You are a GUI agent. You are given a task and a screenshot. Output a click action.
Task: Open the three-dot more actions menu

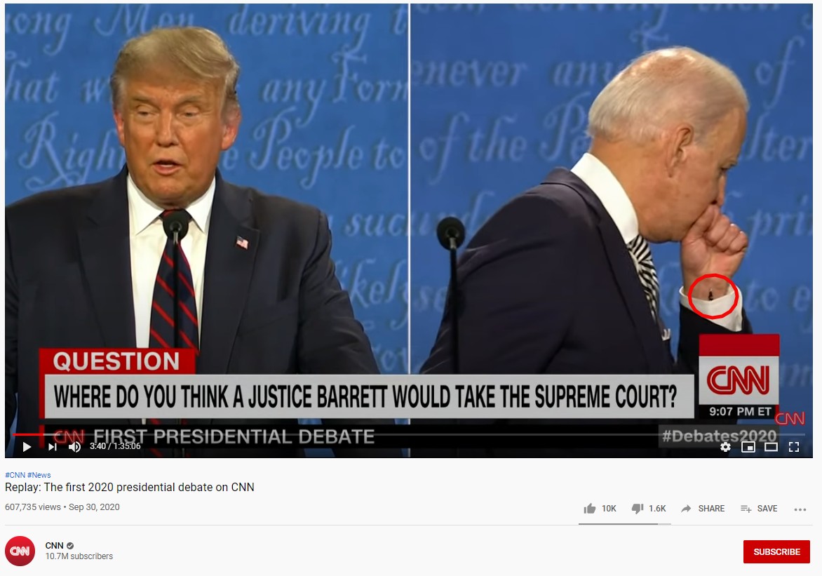pyautogui.click(x=800, y=509)
